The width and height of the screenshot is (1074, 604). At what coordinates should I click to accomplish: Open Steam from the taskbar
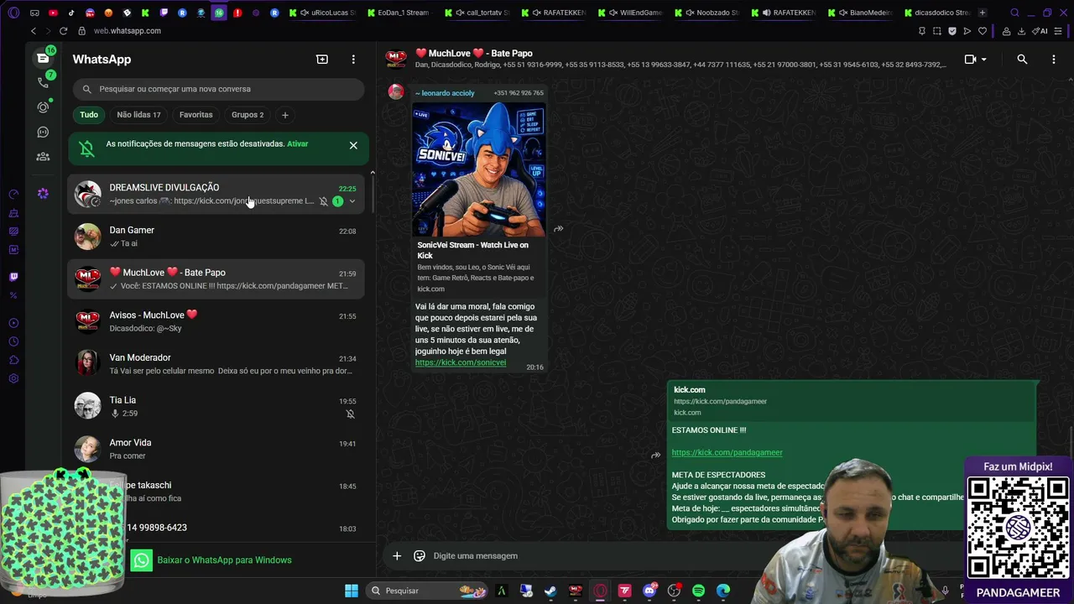[x=550, y=591]
